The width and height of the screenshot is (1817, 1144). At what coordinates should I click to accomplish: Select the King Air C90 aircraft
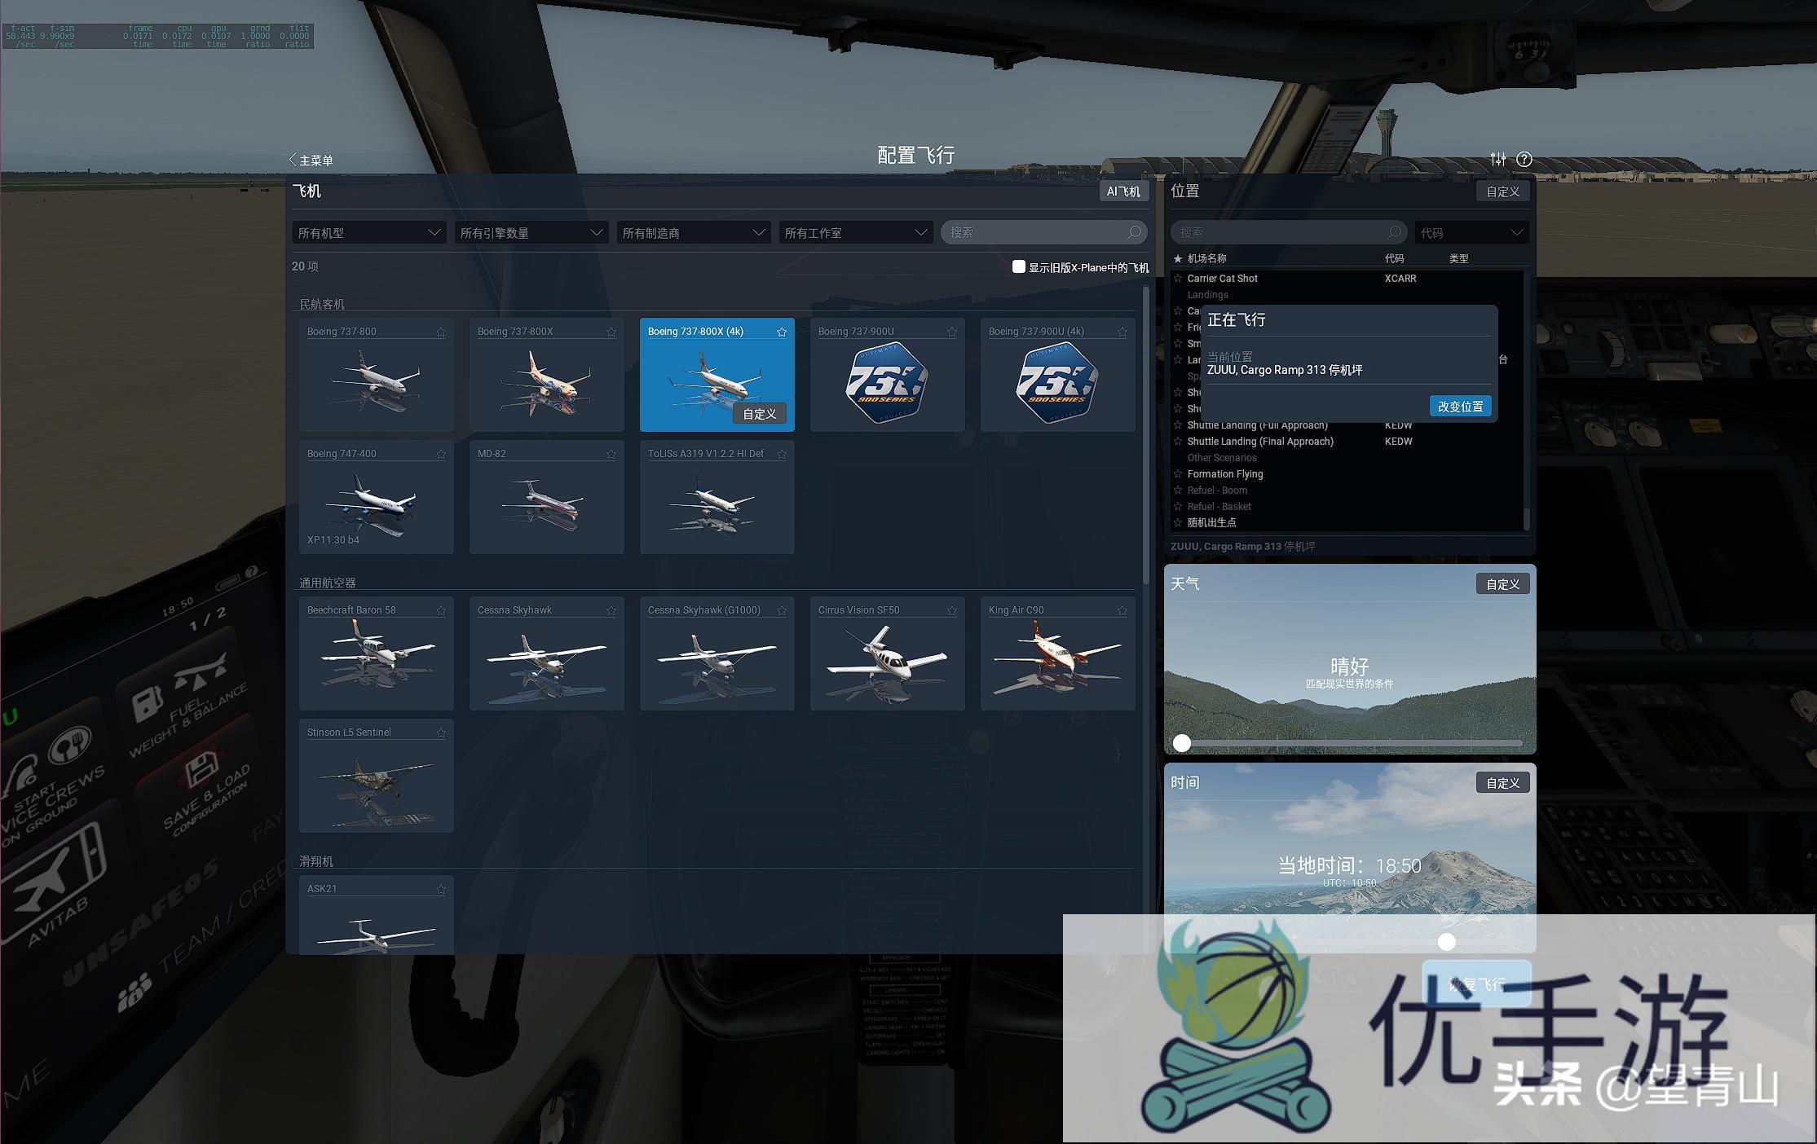tap(1058, 653)
